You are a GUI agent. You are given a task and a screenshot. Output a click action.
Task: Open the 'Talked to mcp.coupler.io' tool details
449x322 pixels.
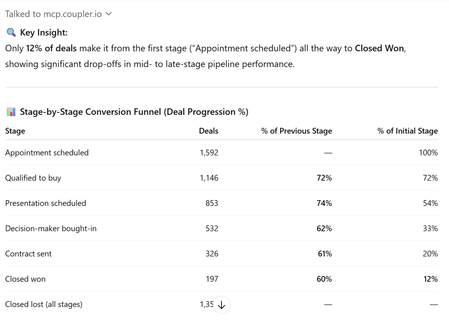[53, 14]
